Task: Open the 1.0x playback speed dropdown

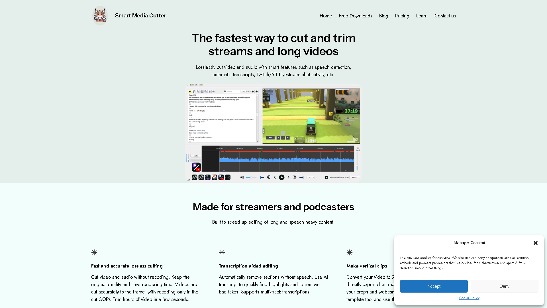Action: 311,177
